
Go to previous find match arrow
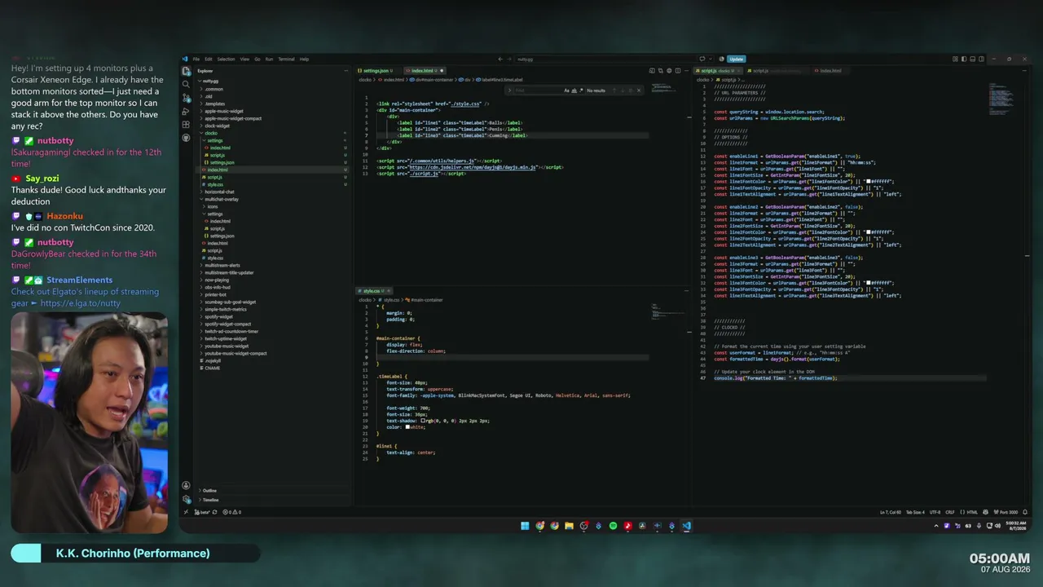pos(615,90)
